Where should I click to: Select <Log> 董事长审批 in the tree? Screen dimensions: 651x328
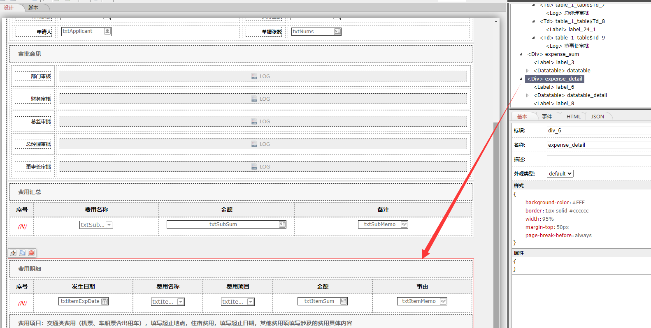(x=567, y=46)
